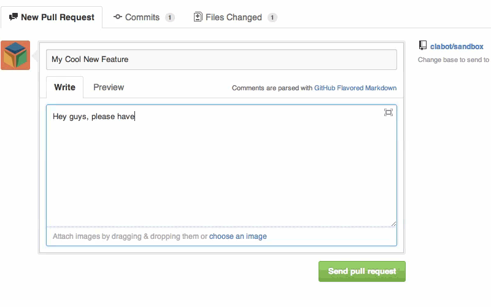Click the New Pull Request speech icon

[14, 17]
